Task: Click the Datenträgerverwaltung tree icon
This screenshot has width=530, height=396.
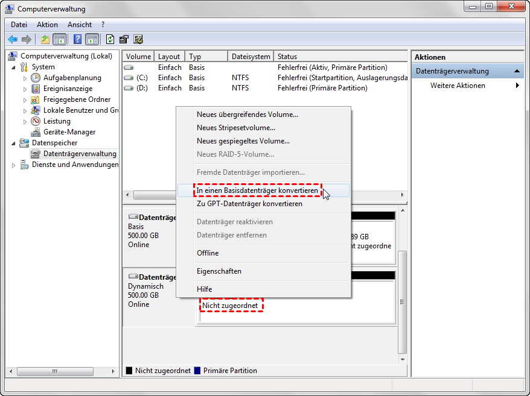Action: click(36, 154)
